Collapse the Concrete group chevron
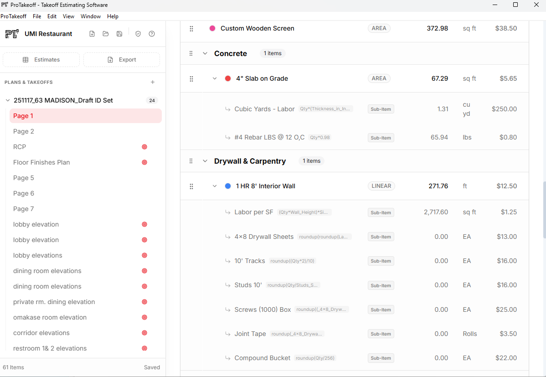Image resolution: width=546 pixels, height=377 pixels. [205, 53]
